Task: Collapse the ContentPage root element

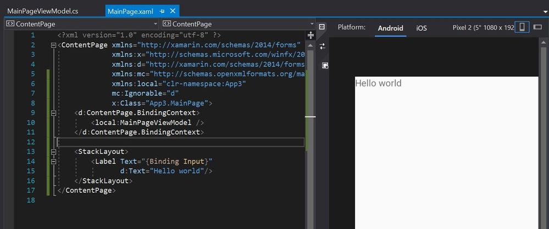Action: click(53, 45)
